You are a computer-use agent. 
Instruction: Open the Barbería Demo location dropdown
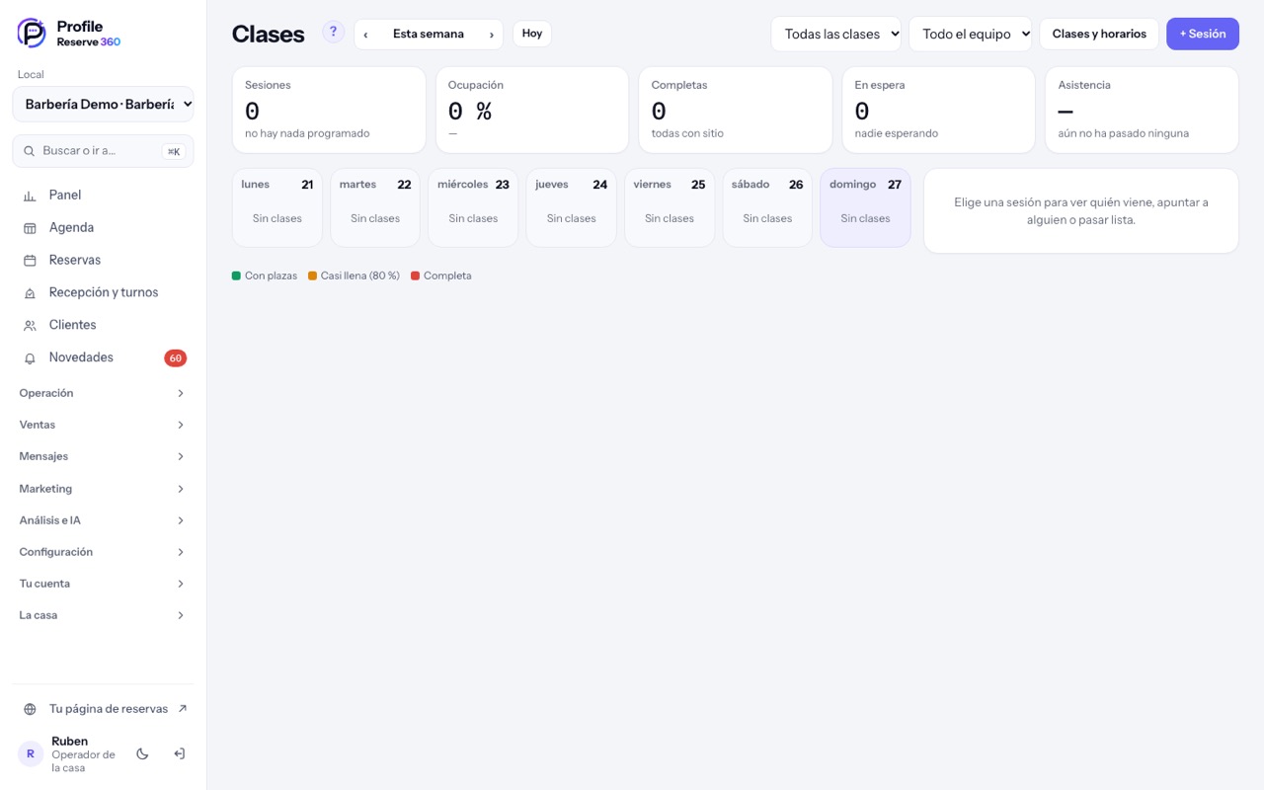103,104
